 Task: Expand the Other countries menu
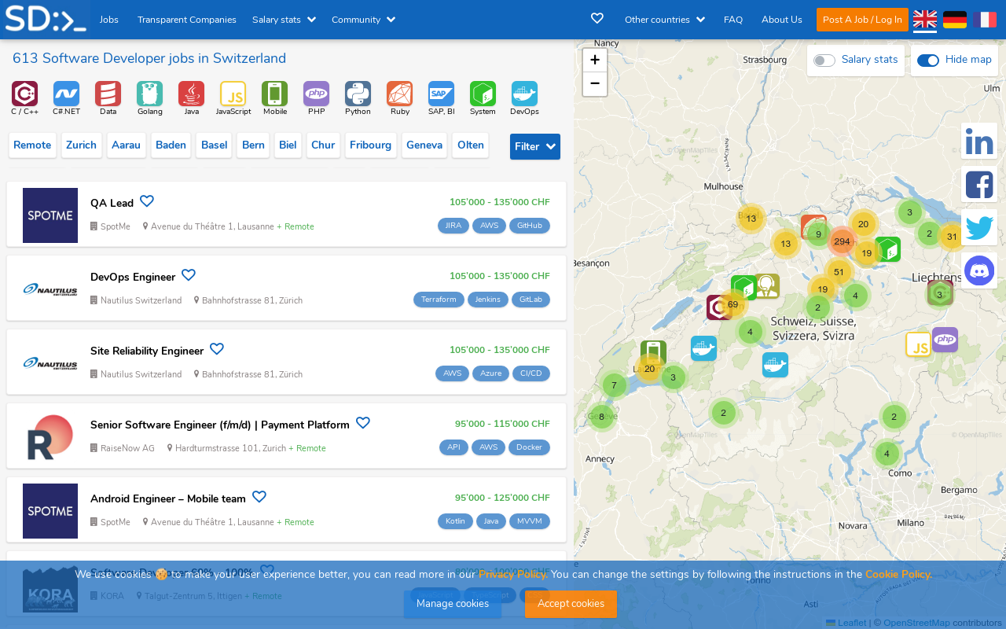click(665, 20)
